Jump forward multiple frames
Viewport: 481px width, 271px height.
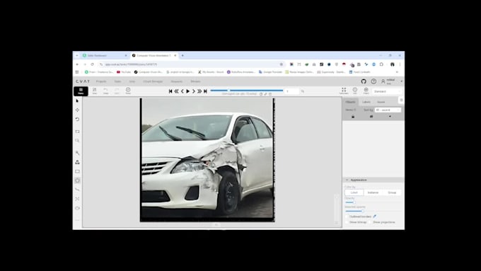199,91
